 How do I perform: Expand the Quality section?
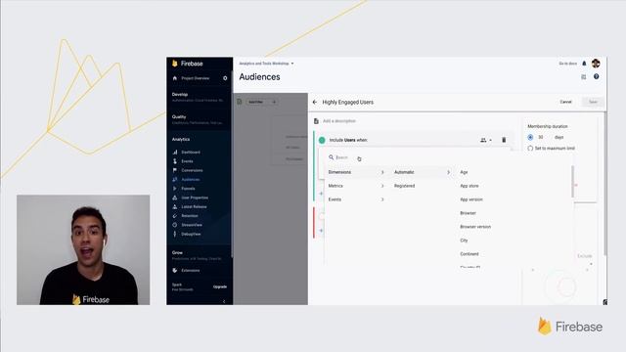[199, 119]
